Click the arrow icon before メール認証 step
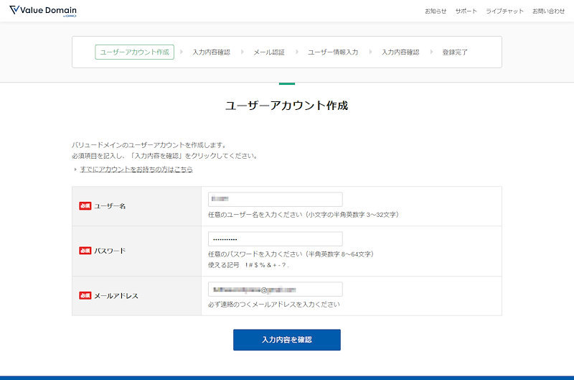The height and width of the screenshot is (380, 574). 243,52
